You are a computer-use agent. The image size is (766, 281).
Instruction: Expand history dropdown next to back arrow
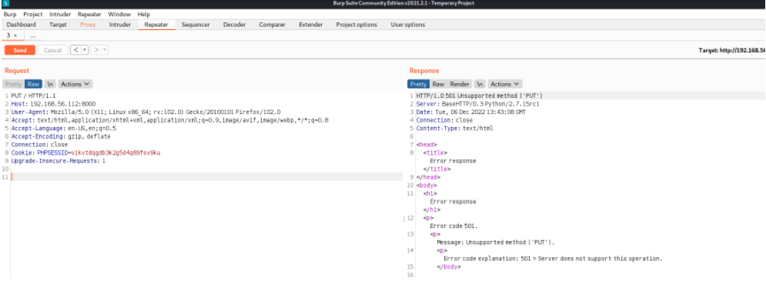tap(85, 50)
